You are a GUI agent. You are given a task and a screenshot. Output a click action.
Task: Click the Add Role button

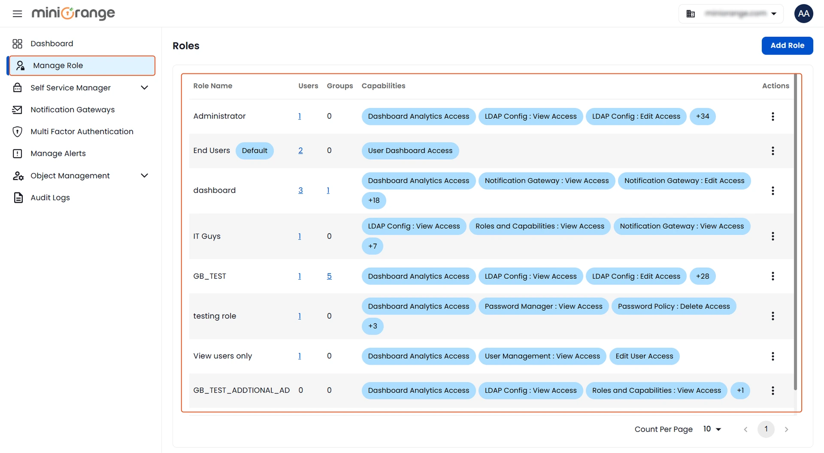point(787,45)
